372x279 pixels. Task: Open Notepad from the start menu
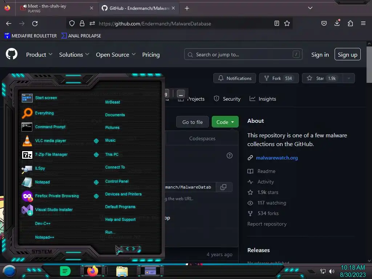[x=36, y=182]
